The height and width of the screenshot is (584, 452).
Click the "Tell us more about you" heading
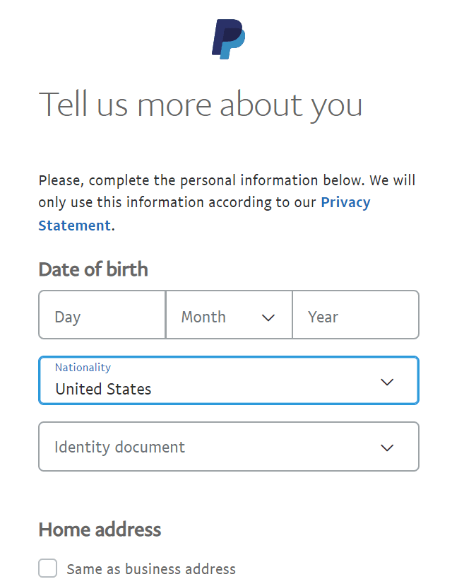201,104
